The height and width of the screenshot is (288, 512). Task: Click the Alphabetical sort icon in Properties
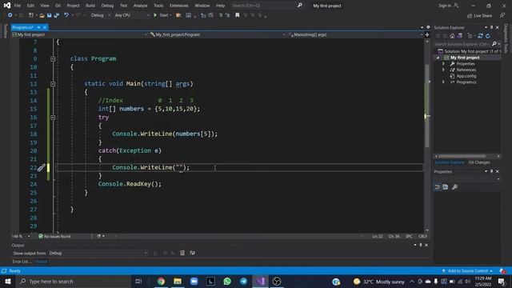(x=446, y=186)
